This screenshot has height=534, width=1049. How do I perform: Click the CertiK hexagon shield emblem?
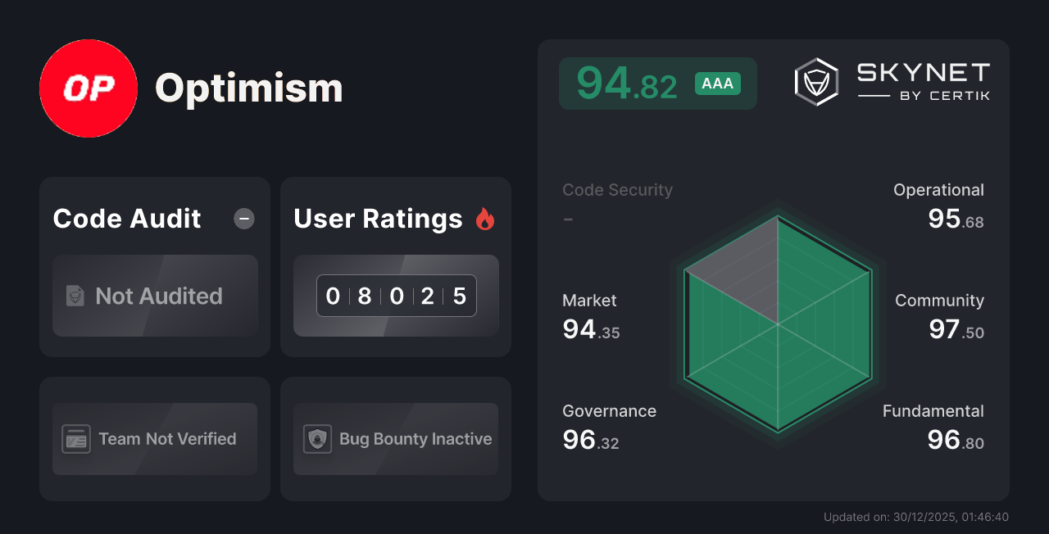(815, 80)
